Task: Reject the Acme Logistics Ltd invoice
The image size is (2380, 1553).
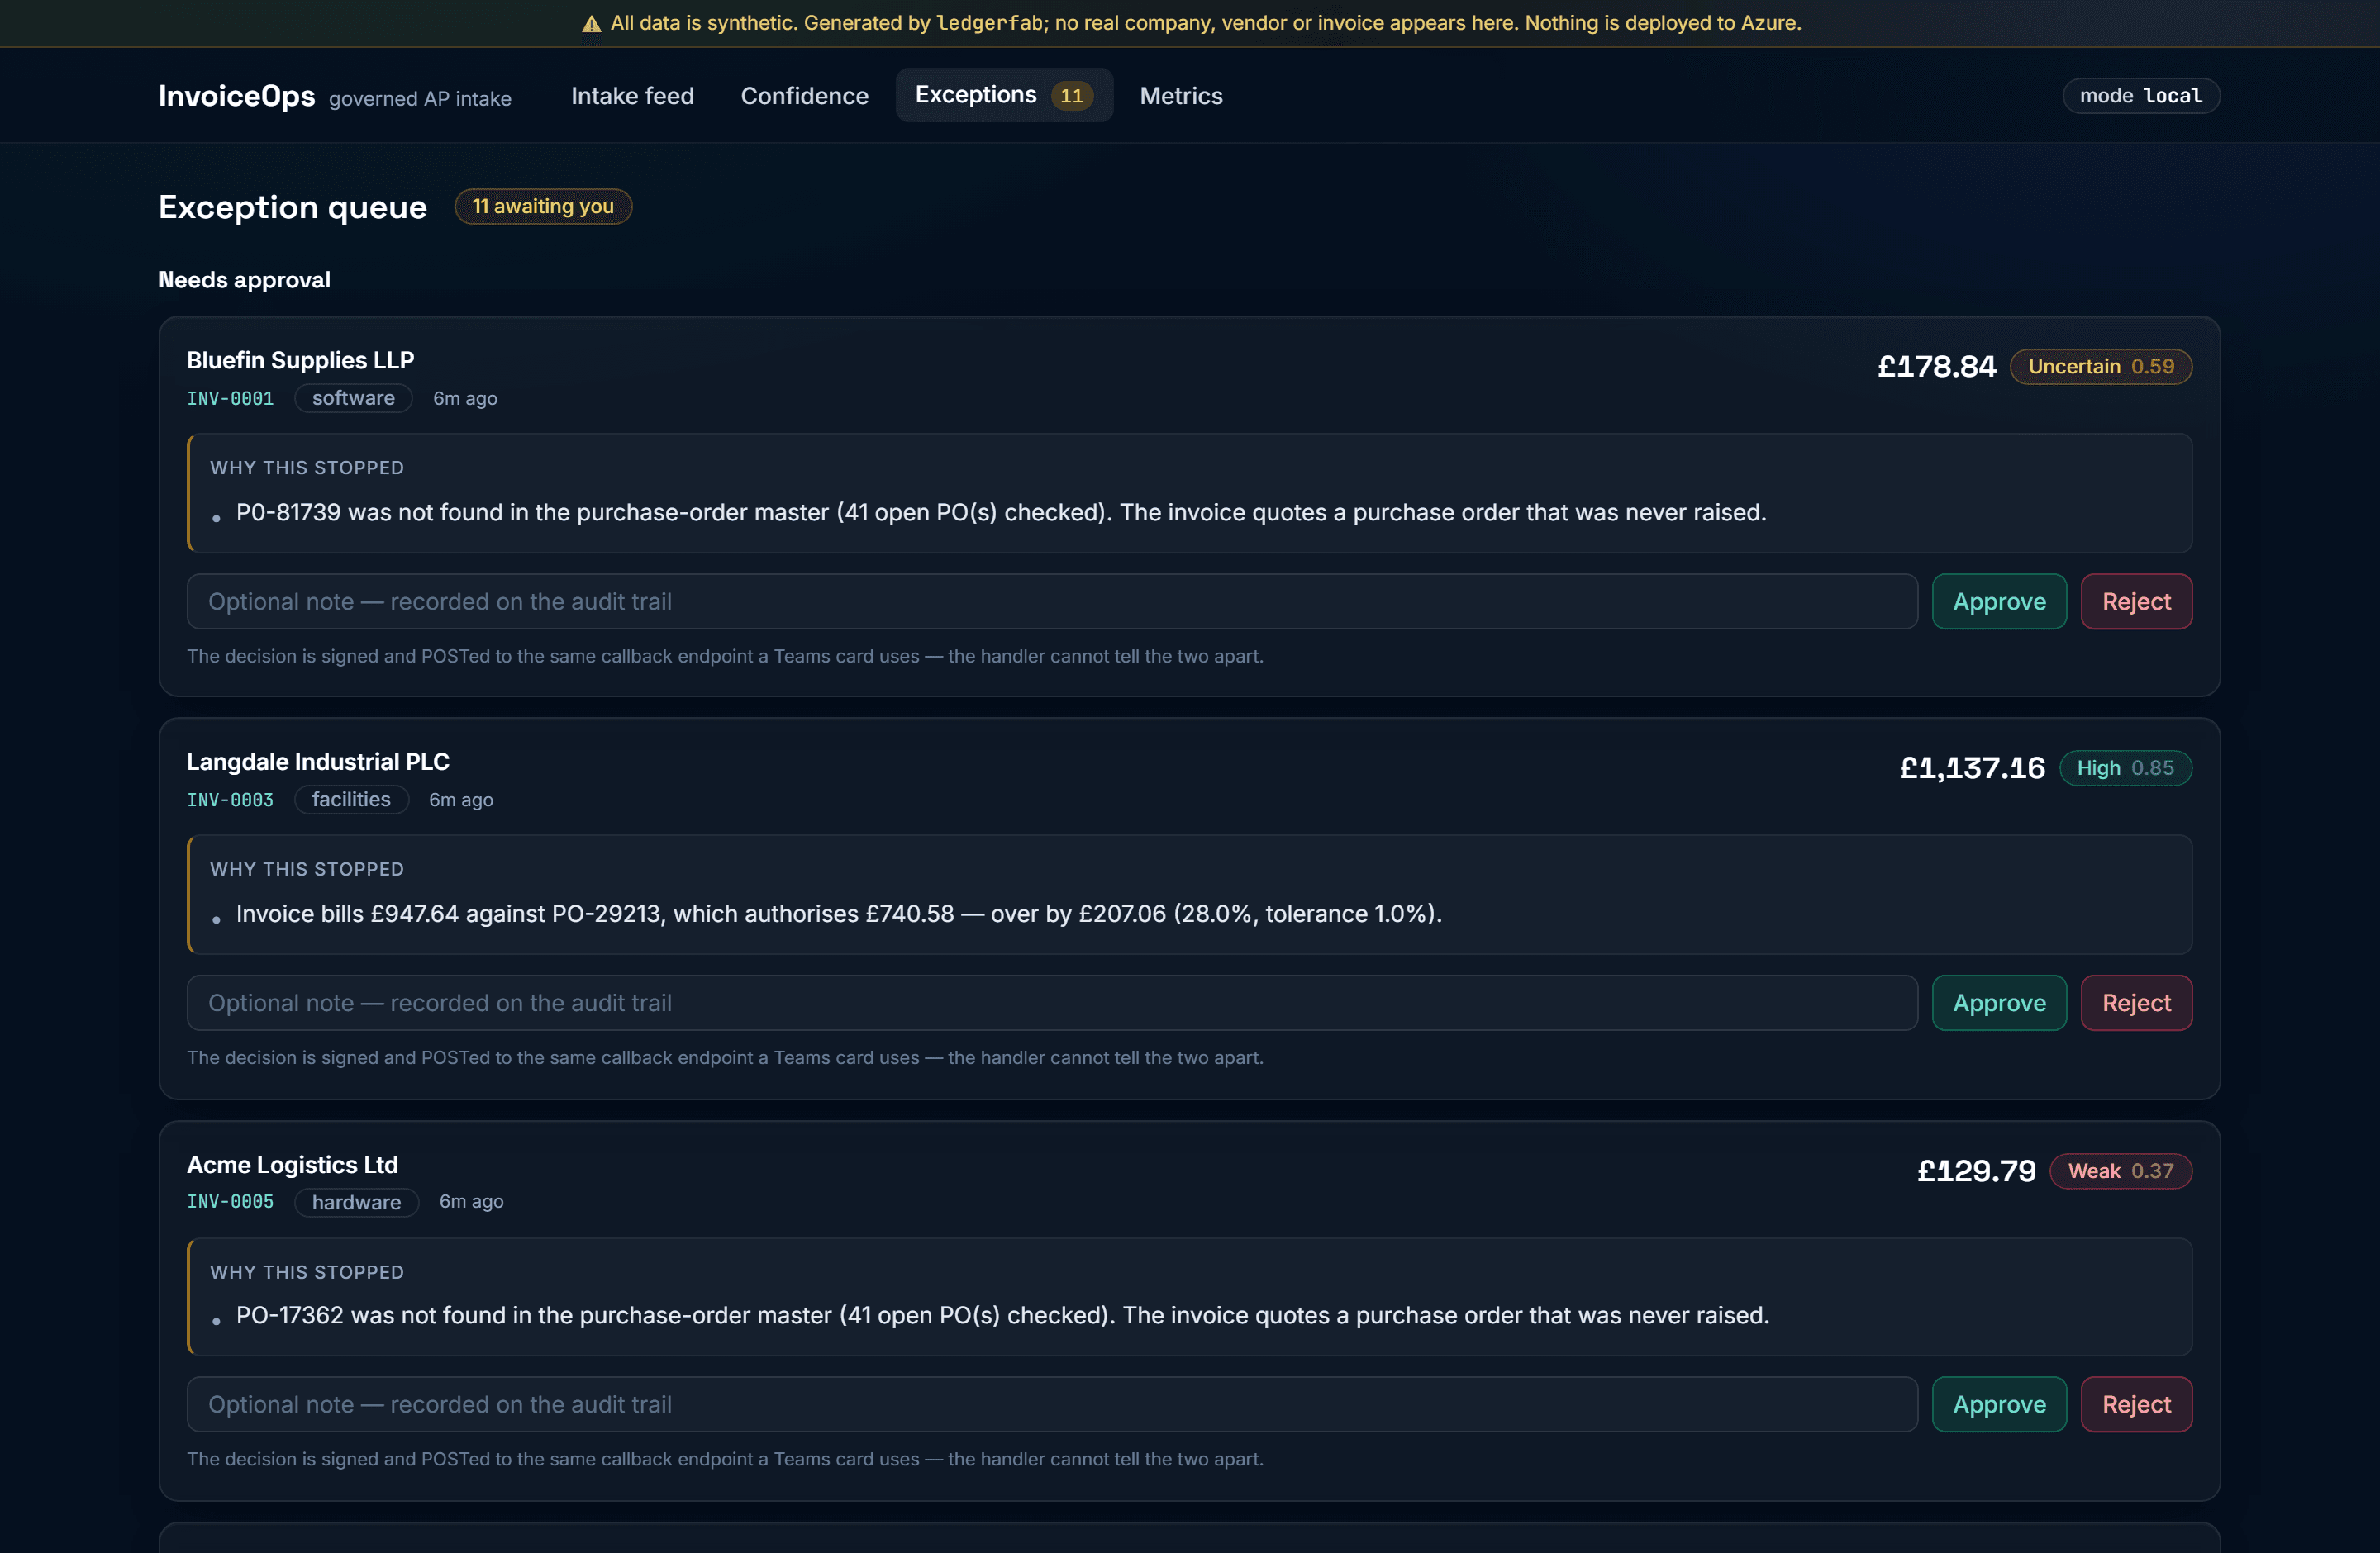Action: click(2136, 1404)
